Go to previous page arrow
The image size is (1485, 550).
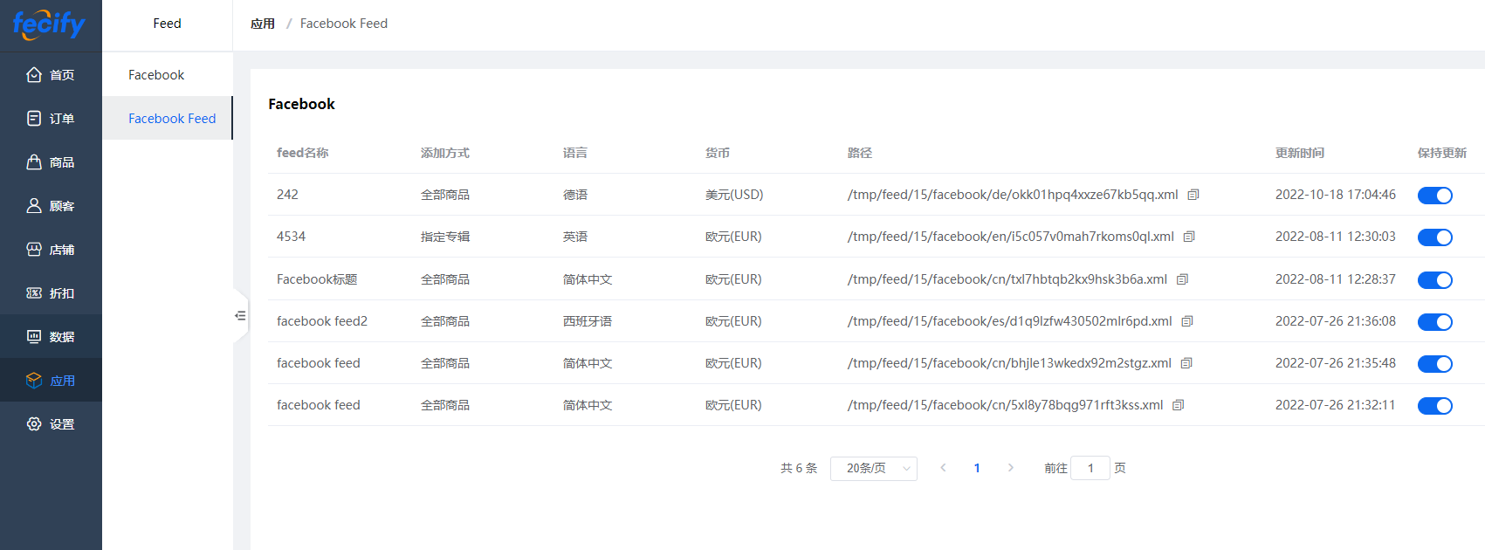[x=943, y=468]
